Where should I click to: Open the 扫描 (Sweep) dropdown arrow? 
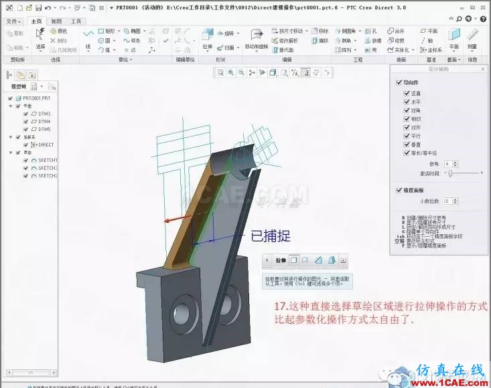tap(238, 47)
